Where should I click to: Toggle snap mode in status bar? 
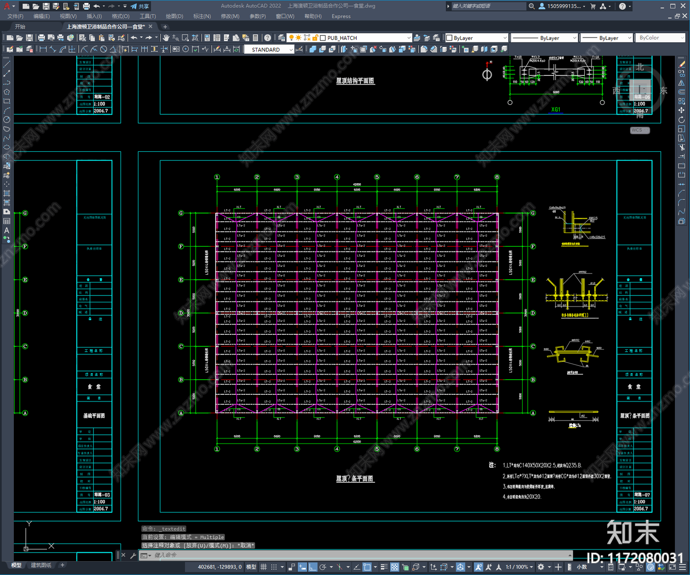coord(274,567)
